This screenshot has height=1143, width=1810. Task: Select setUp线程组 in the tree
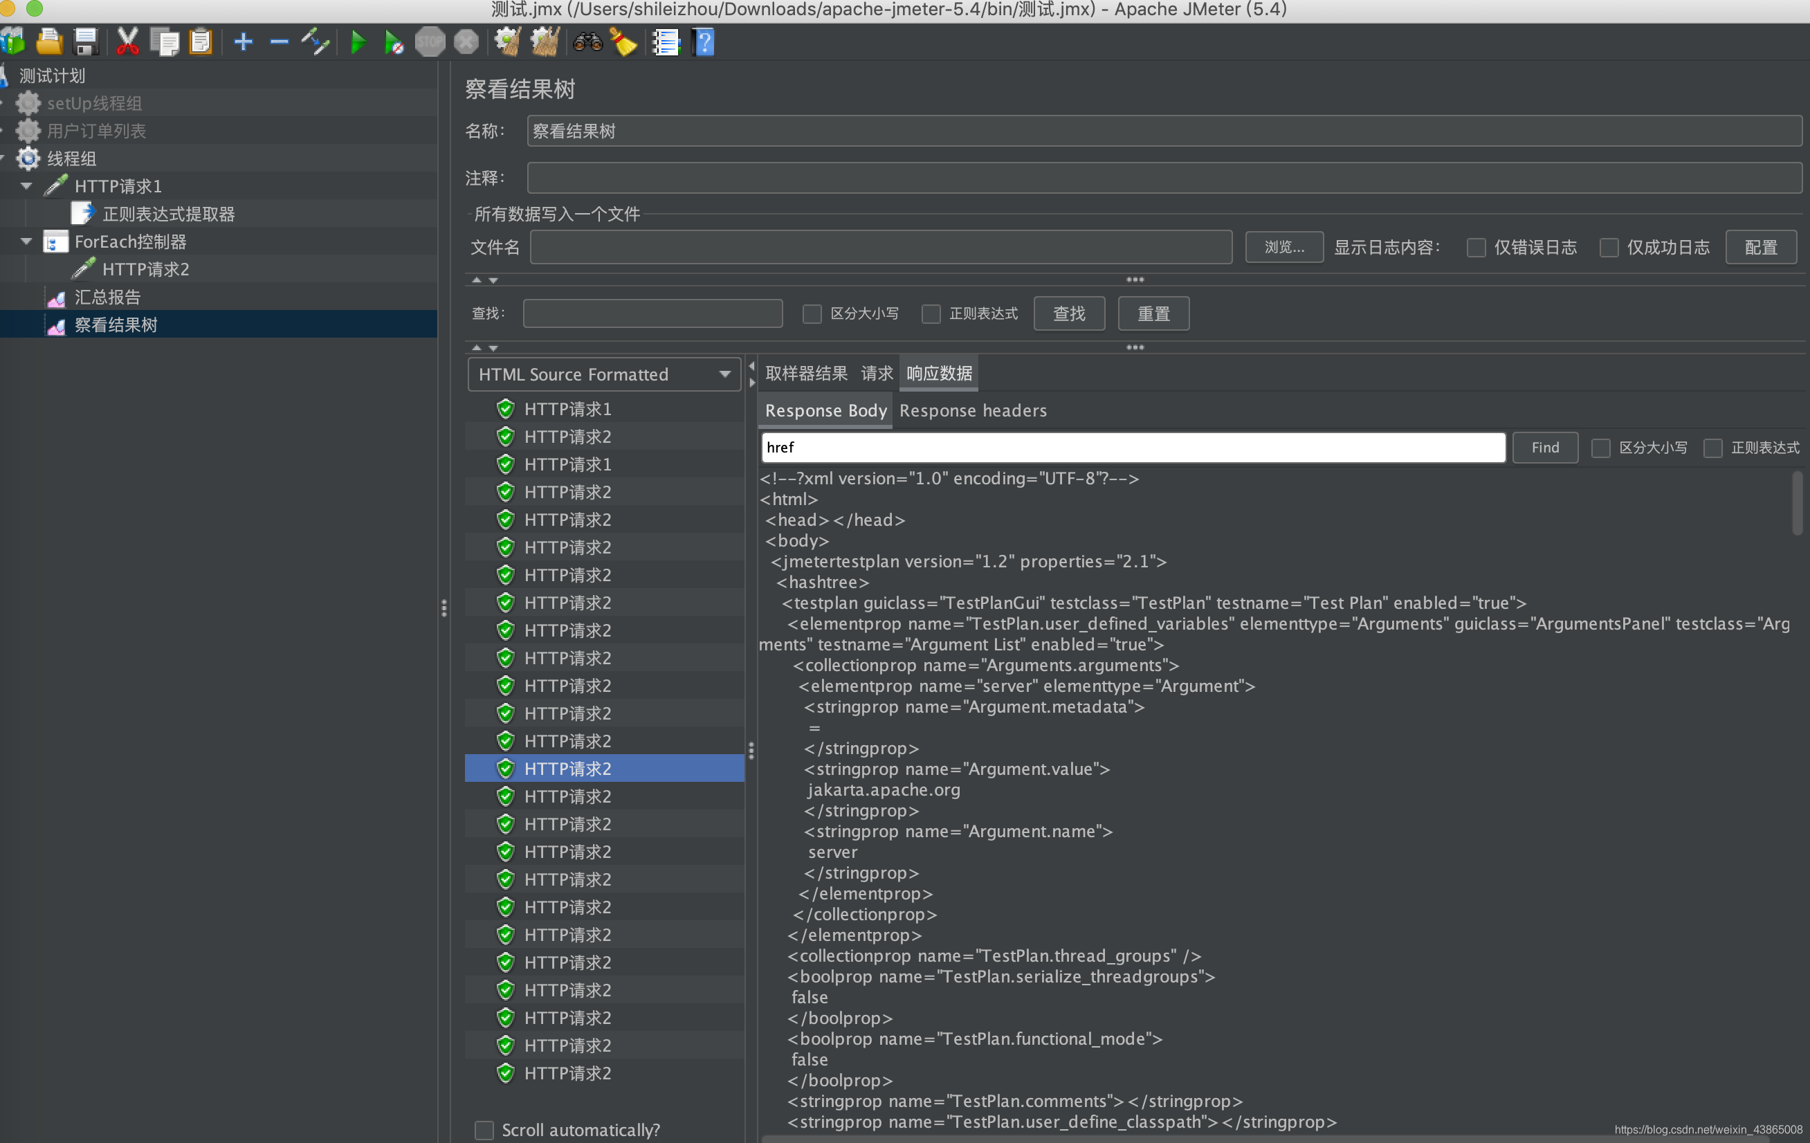[94, 103]
